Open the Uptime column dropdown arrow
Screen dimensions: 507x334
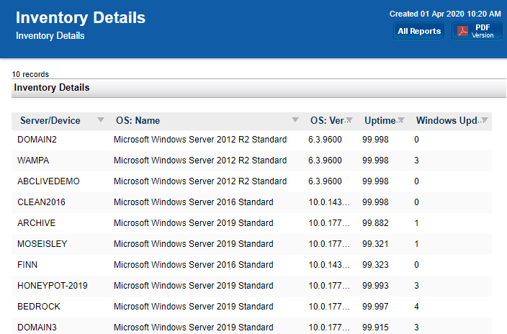401,120
